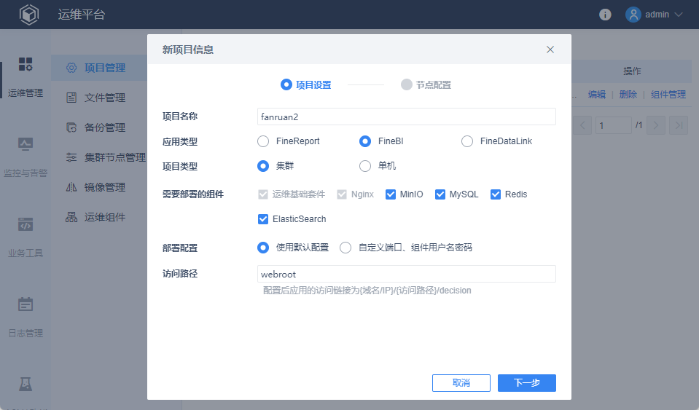
Task: Open 监控与告警 sidebar icon
Action: pyautogui.click(x=26, y=144)
